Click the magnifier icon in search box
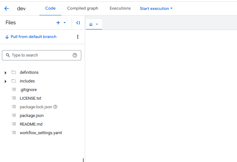237x162 pixels. (x=8, y=55)
